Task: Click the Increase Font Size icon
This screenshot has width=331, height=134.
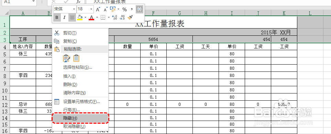Action: (x=98, y=9)
